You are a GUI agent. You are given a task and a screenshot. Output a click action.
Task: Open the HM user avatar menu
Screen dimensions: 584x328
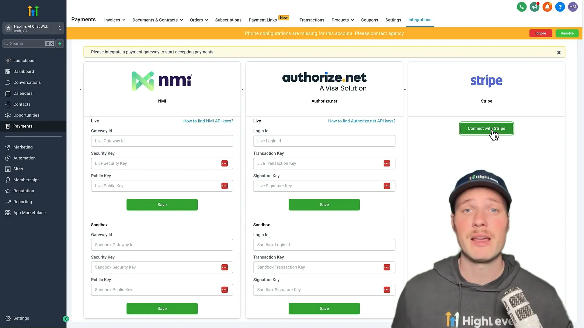573,7
